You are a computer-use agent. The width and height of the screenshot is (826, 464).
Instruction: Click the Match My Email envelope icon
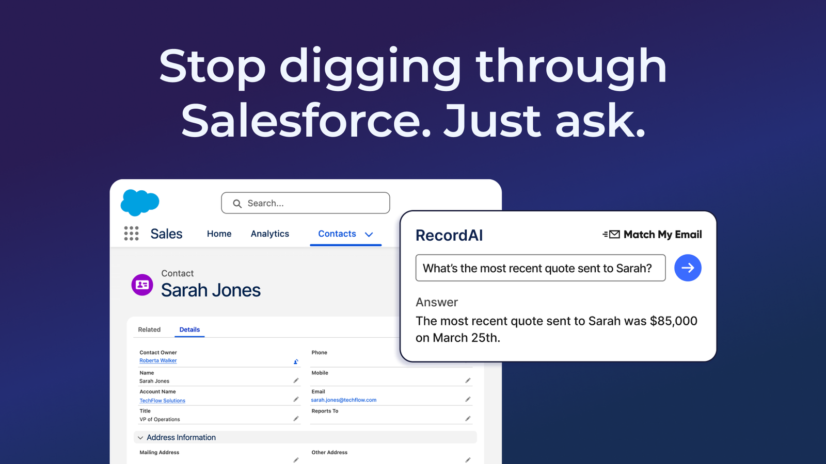(x=611, y=235)
